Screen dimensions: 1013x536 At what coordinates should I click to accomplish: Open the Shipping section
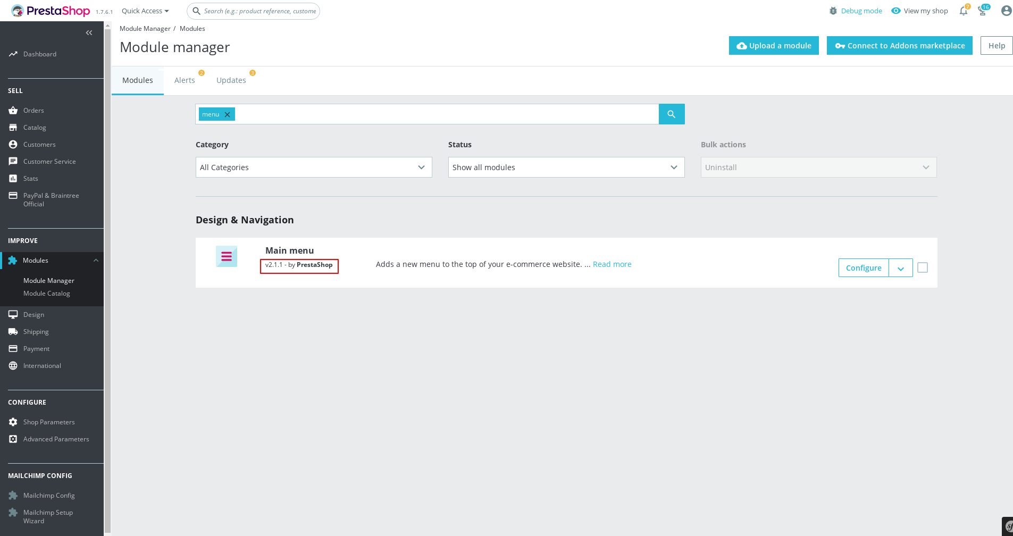pyautogui.click(x=36, y=331)
